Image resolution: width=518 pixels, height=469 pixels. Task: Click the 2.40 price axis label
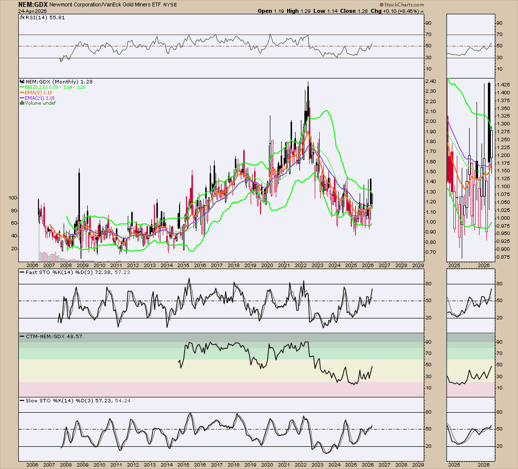(431, 81)
